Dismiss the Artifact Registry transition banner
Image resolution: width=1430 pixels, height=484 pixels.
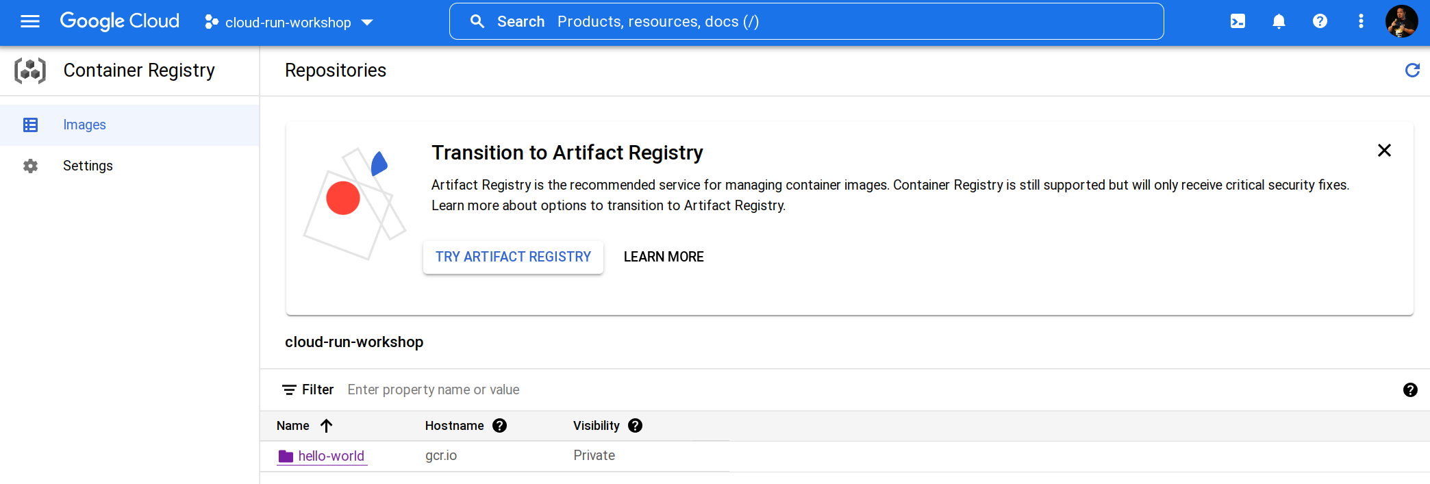coord(1384,151)
